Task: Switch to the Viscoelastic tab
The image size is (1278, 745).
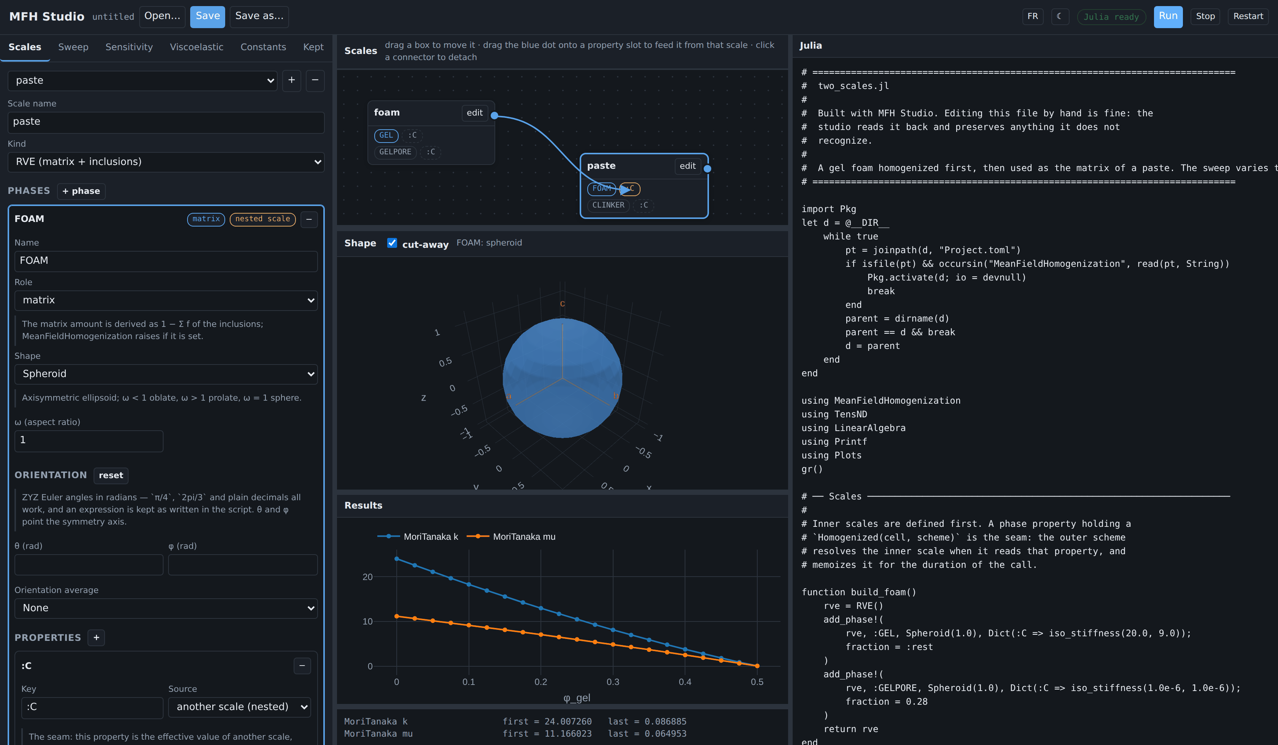Action: pos(196,47)
